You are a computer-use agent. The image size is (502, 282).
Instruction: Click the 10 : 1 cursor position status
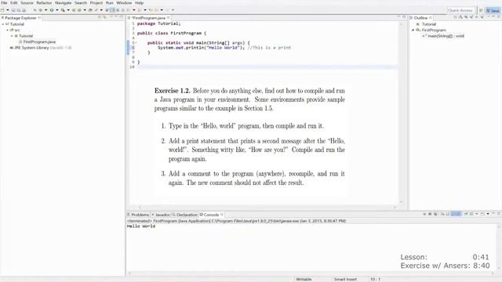tap(375, 280)
